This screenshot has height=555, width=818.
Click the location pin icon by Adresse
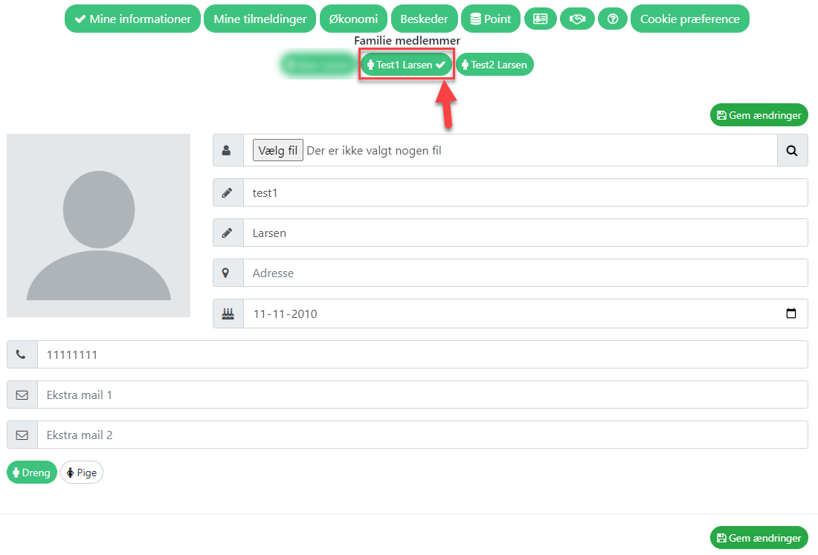coord(228,273)
